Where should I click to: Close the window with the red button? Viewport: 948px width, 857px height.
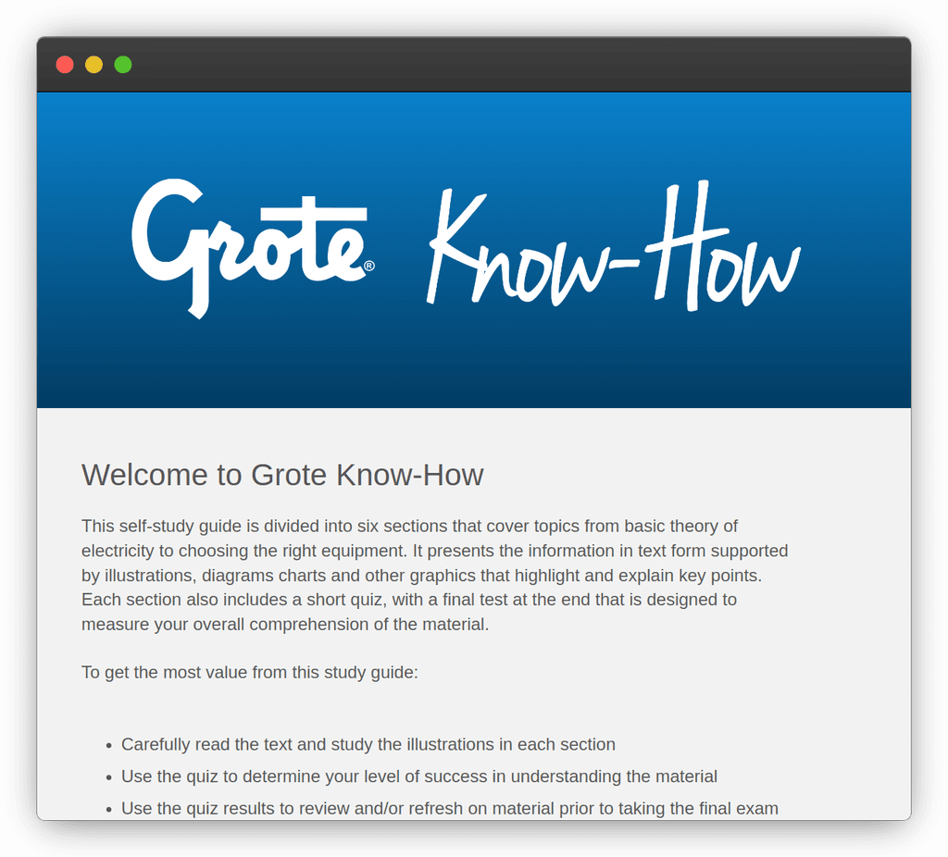pos(65,65)
